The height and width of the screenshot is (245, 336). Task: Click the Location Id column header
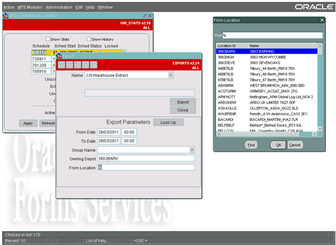click(x=232, y=46)
